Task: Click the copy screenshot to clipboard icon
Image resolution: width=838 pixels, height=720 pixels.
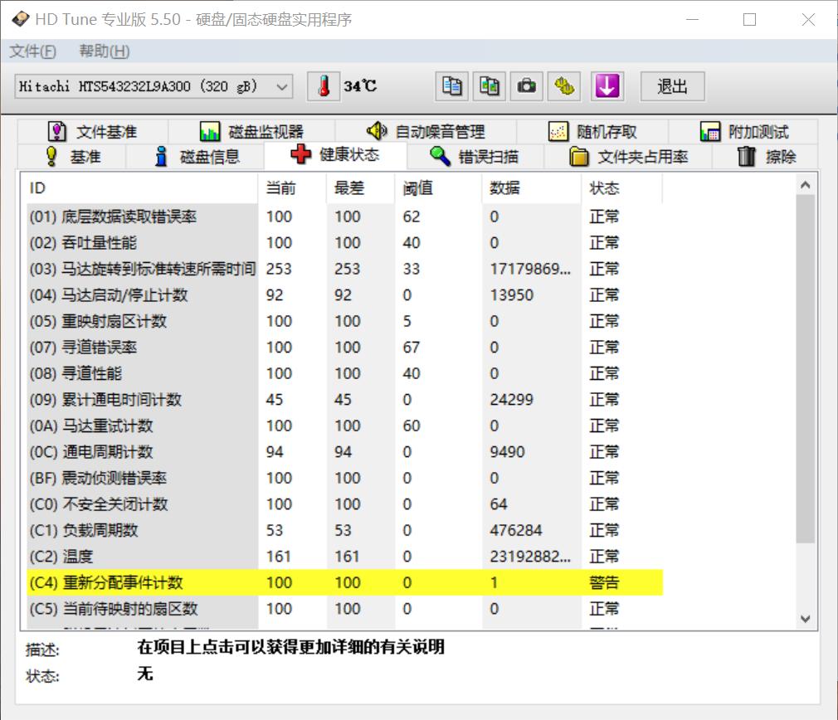Action: click(490, 86)
